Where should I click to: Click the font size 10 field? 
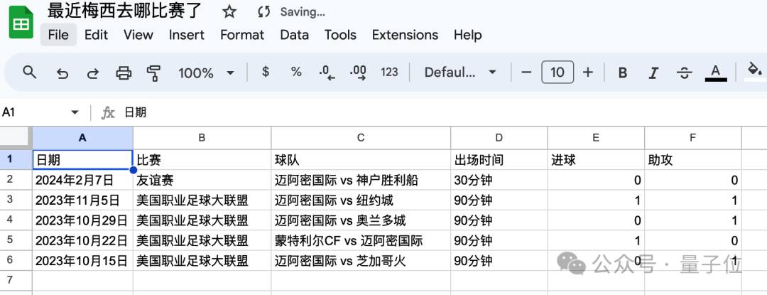(x=557, y=73)
